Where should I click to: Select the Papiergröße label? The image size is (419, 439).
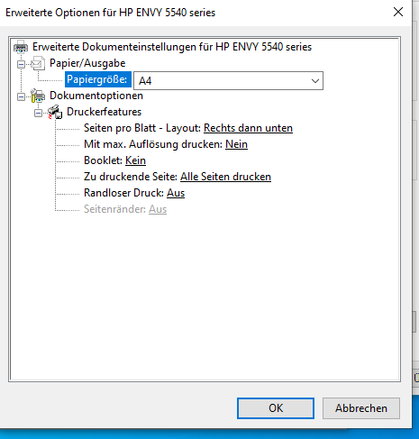(x=98, y=79)
